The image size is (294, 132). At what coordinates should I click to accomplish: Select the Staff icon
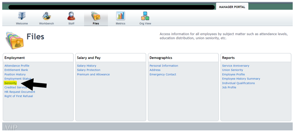pyautogui.click(x=71, y=16)
